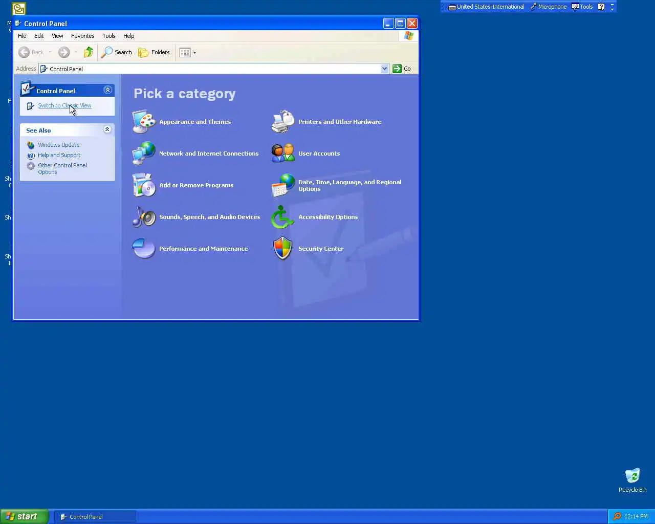Click the Accessibility Options text link
Screen dimensions: 655x524
[x=328, y=217]
